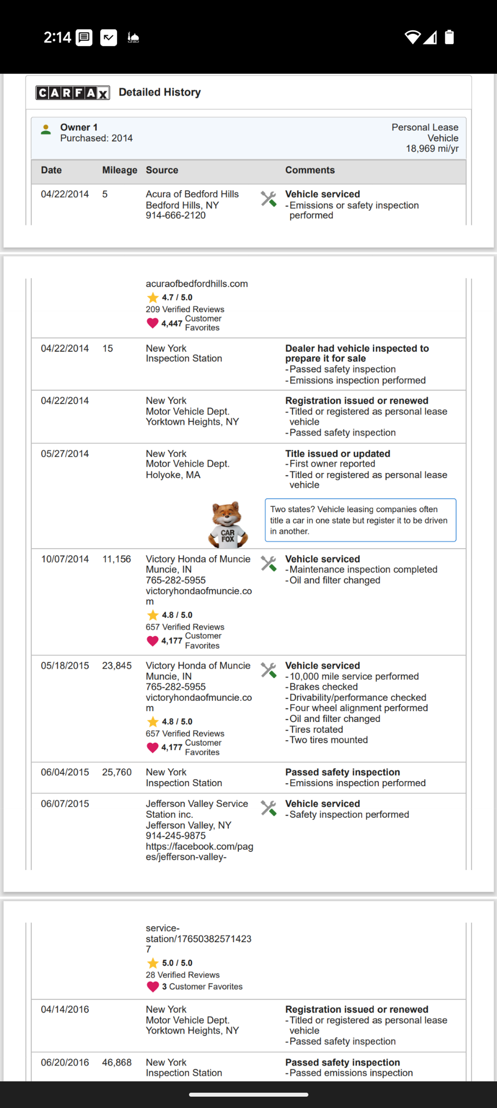
Task: Open victoryhondaofmuncie.com link in 10/07/2014 entry
Action: (x=198, y=596)
